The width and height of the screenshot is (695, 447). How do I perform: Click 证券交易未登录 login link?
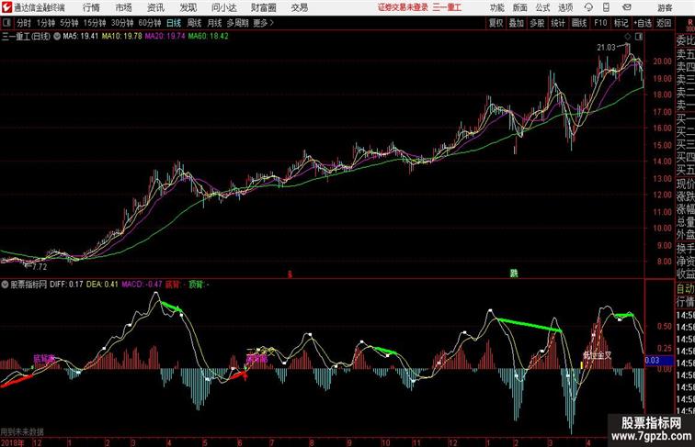pyautogui.click(x=403, y=7)
